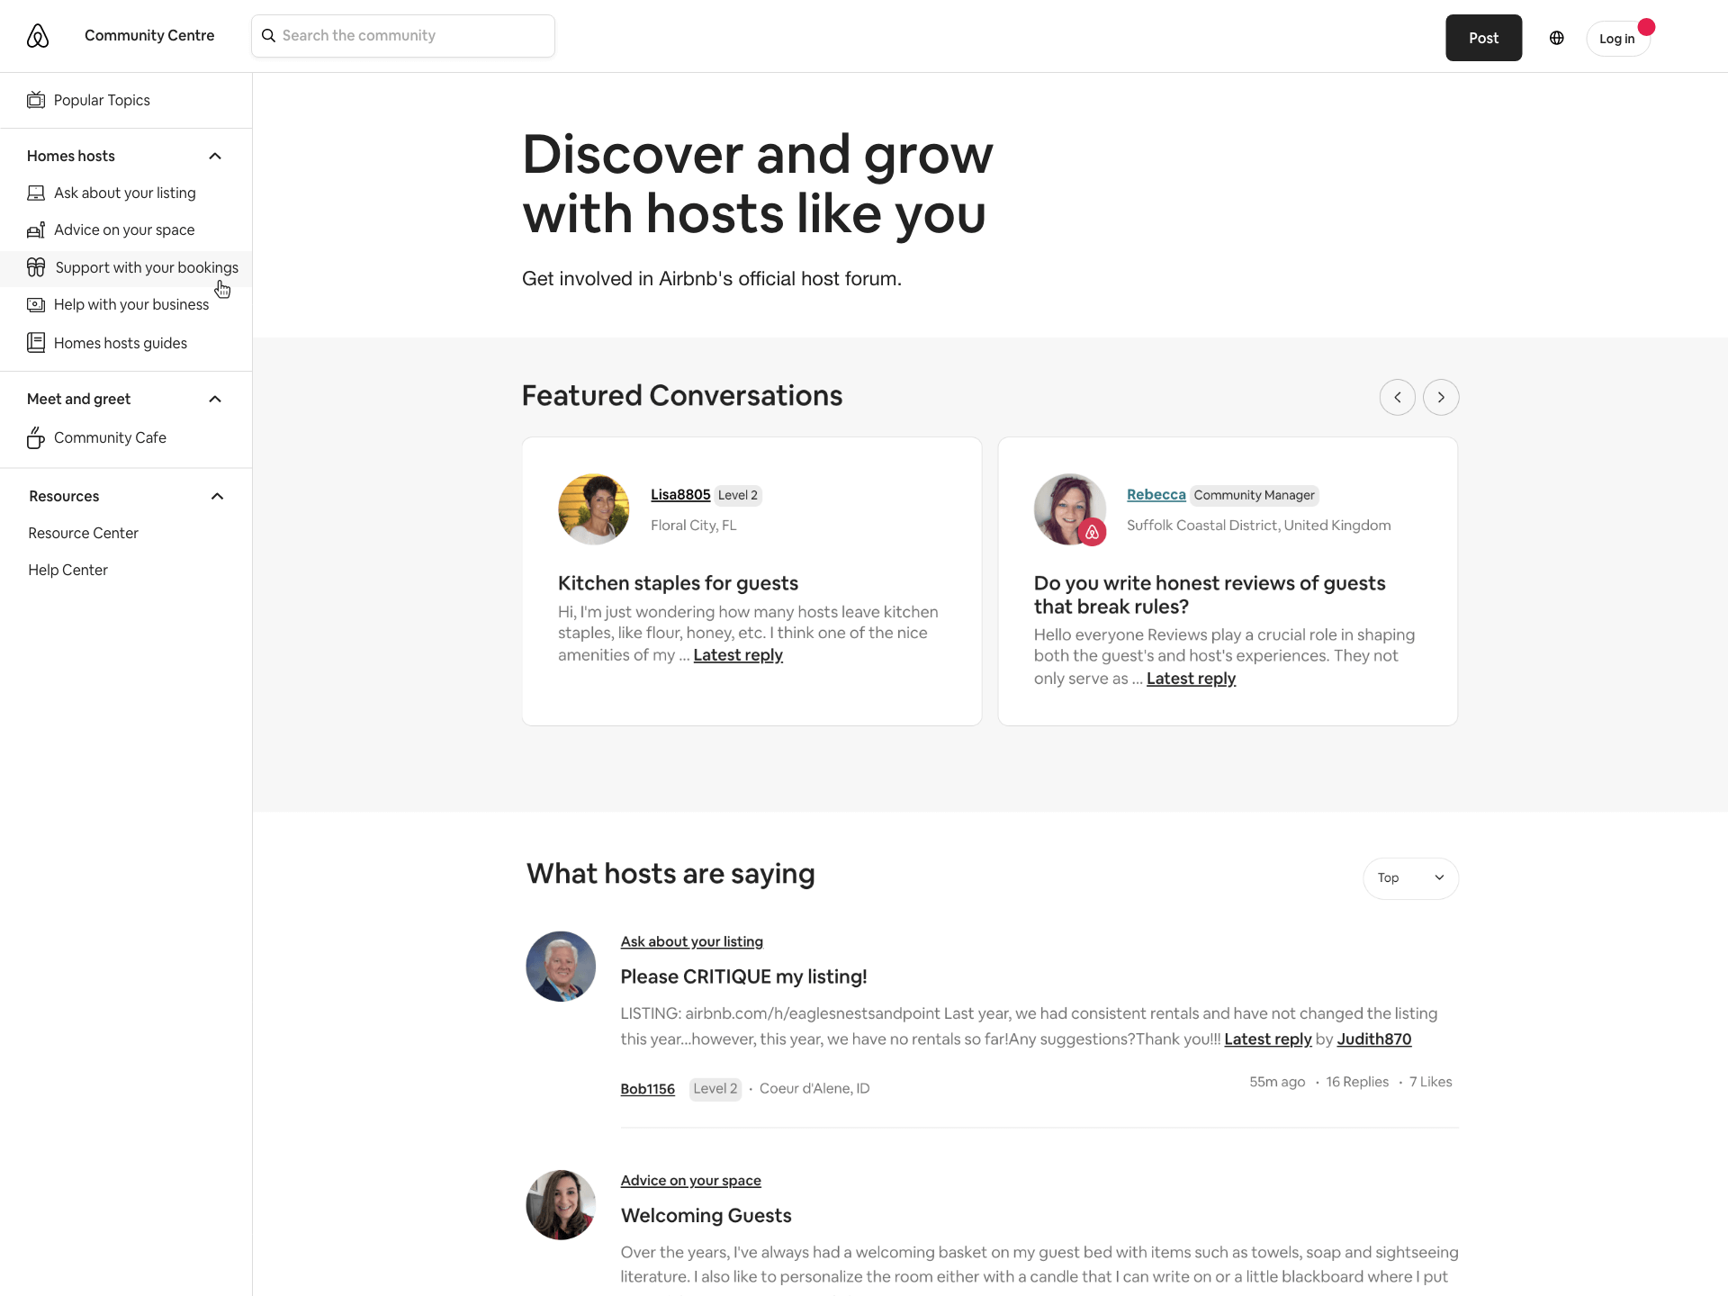Screen dimensions: 1728x1296
Task: Click the "Help with your business" camera icon
Action: pos(35,304)
